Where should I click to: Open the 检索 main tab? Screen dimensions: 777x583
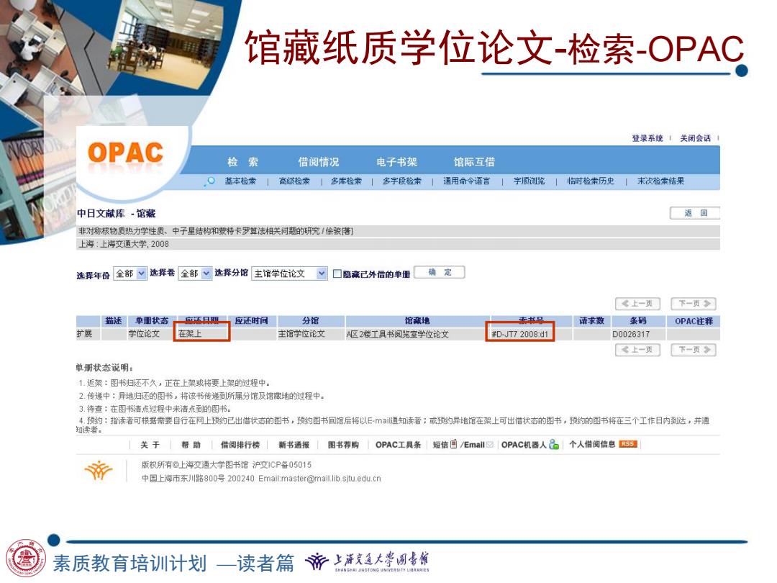[x=243, y=162]
